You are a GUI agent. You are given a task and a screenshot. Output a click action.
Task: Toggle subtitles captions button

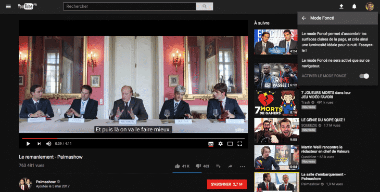tap(211, 144)
